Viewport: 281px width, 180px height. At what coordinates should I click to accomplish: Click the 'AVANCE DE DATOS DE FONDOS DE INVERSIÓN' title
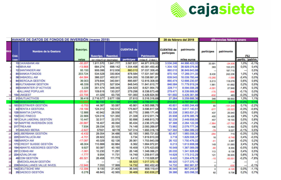[62, 39]
